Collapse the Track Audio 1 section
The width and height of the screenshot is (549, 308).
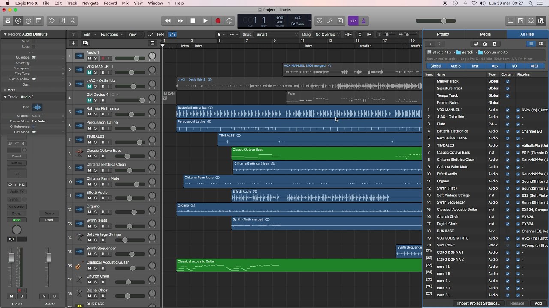click(x=5, y=97)
